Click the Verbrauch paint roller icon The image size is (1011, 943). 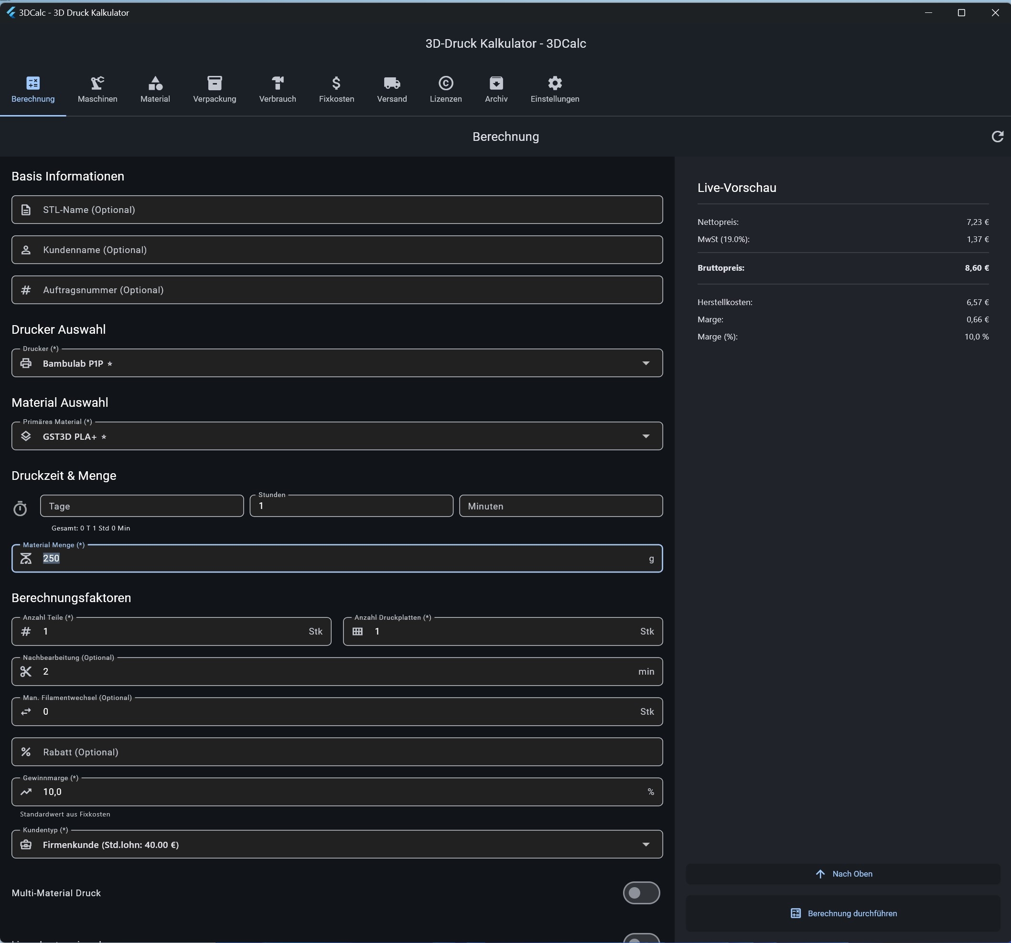(277, 84)
